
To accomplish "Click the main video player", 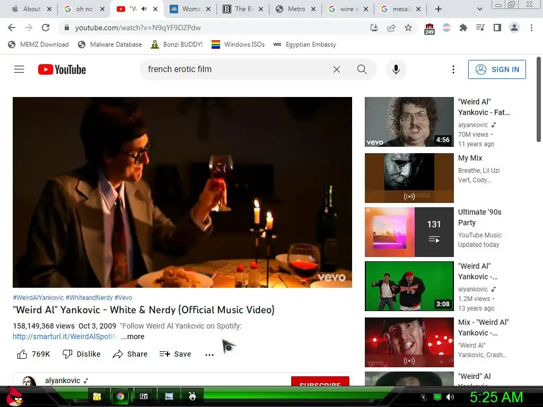I will coord(182,192).
